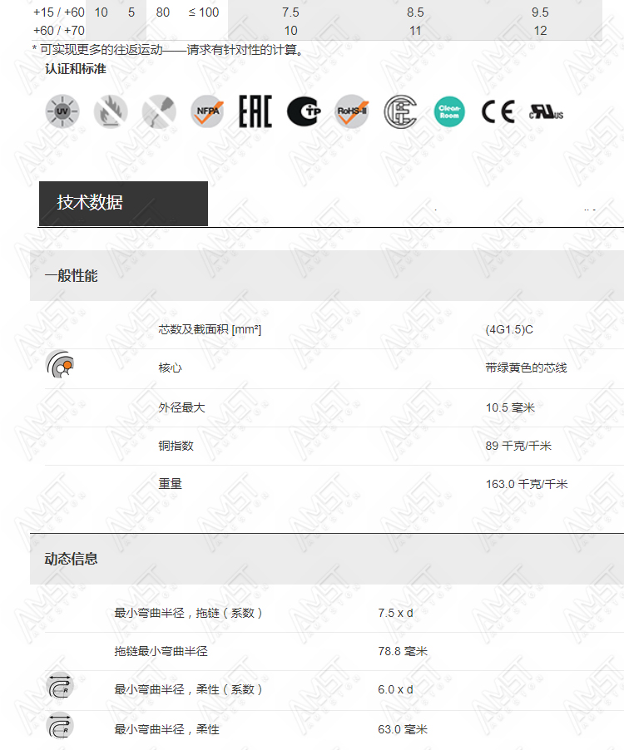Click the cable cross-section core icon
The height and width of the screenshot is (750, 624).
(x=60, y=364)
